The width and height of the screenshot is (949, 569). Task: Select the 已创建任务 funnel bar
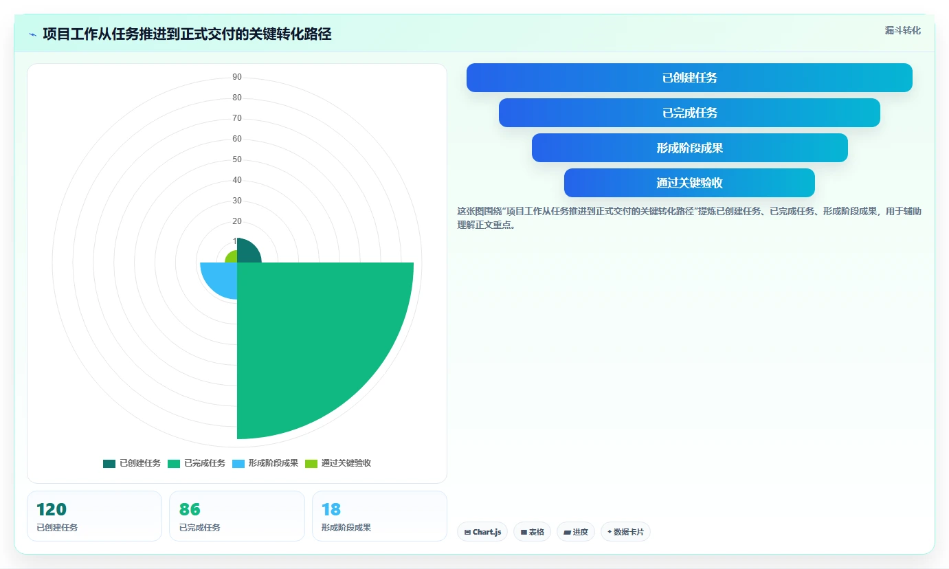[x=689, y=78]
